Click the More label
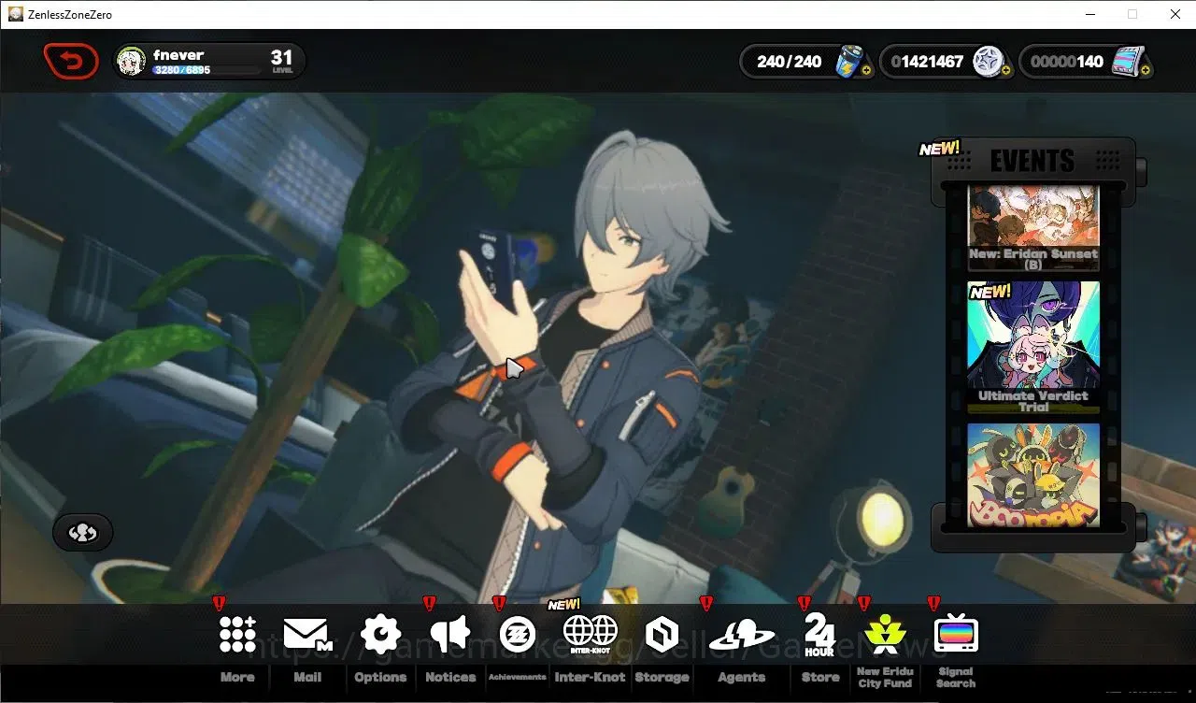Screen dimensions: 1196x703 (x=237, y=677)
